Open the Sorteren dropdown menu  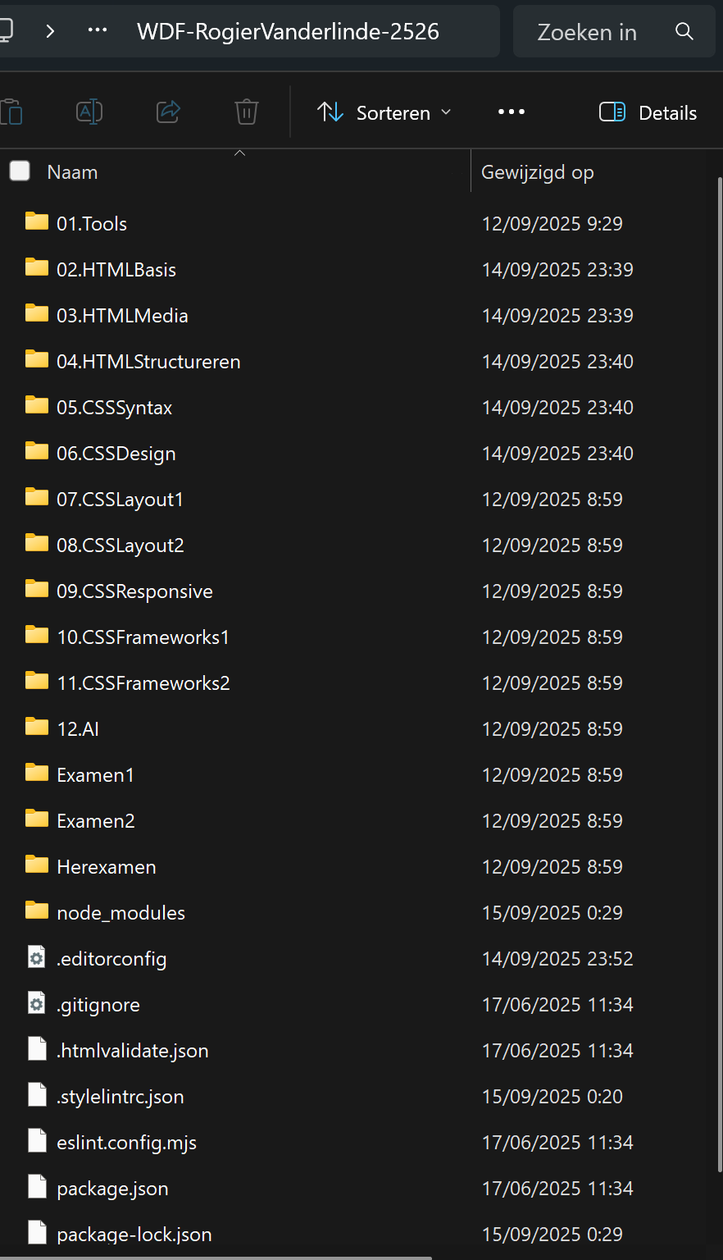[384, 112]
